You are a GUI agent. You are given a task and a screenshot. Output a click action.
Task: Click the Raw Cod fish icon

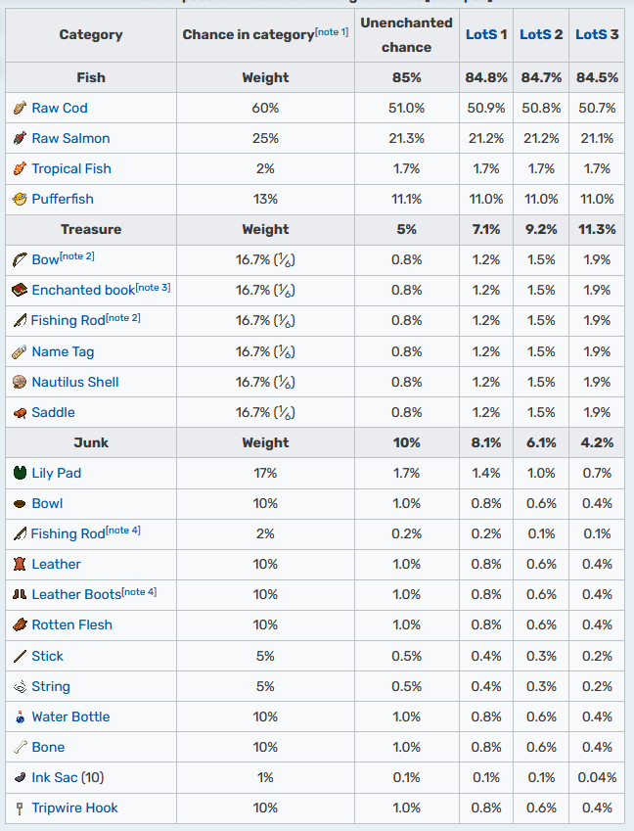click(x=20, y=108)
